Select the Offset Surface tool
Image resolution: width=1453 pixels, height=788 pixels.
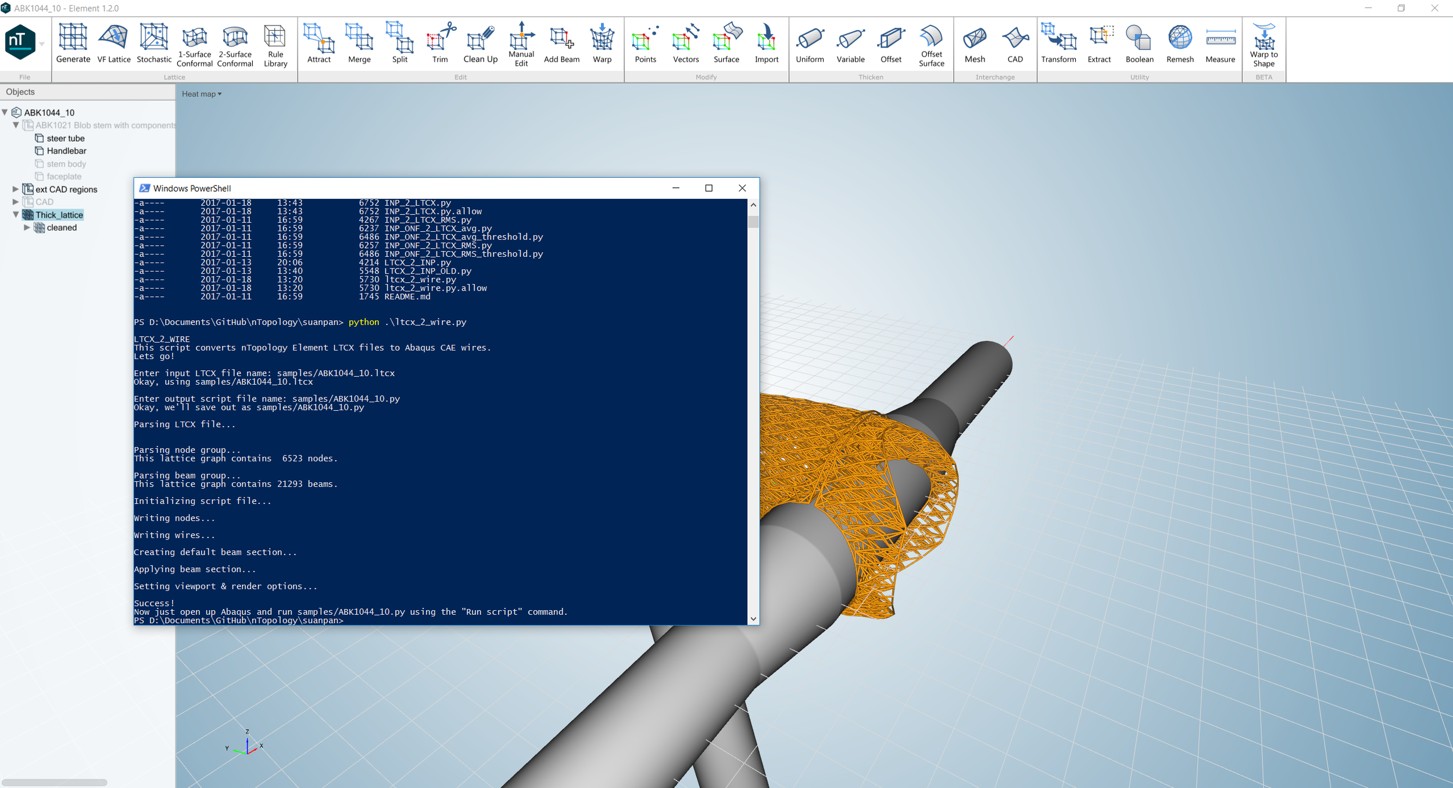click(x=932, y=45)
